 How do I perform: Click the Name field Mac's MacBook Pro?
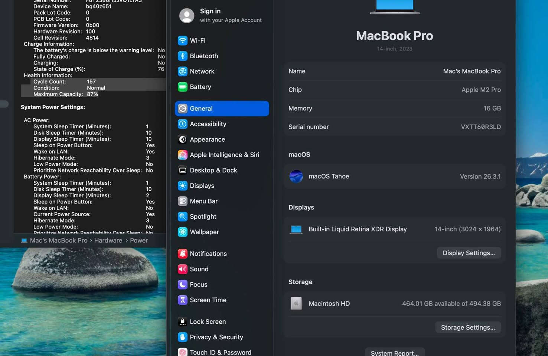point(472,71)
